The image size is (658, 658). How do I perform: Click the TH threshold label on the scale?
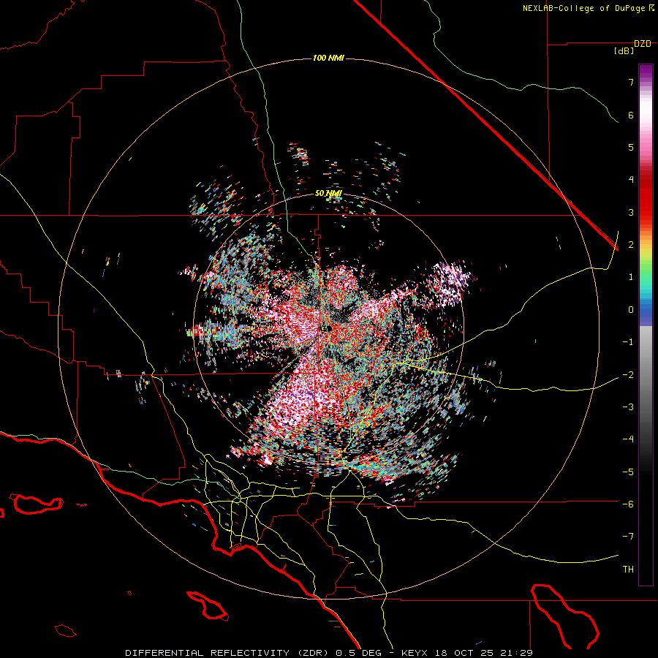628,570
